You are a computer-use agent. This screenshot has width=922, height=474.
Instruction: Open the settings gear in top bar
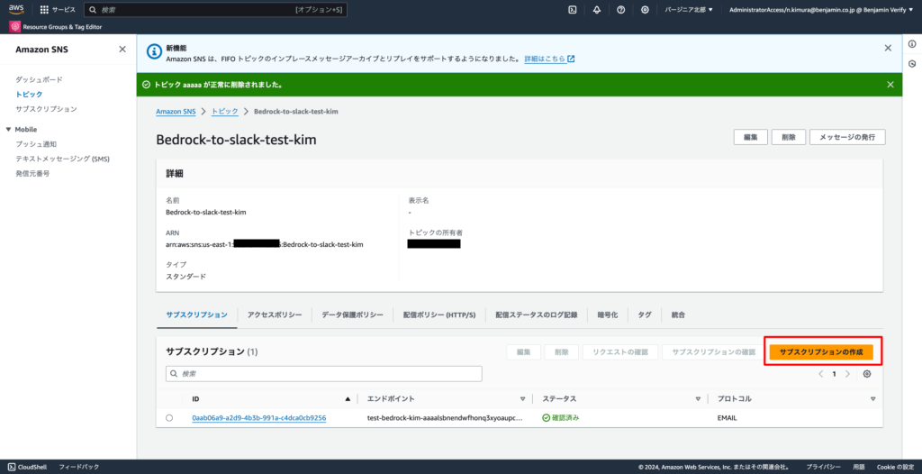(x=645, y=10)
